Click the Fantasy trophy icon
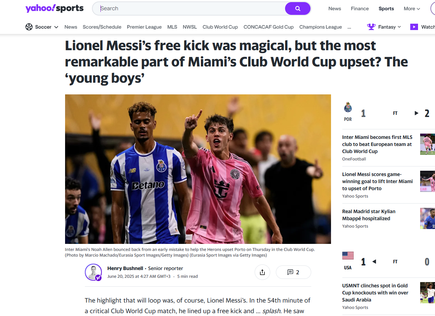 [x=371, y=27]
